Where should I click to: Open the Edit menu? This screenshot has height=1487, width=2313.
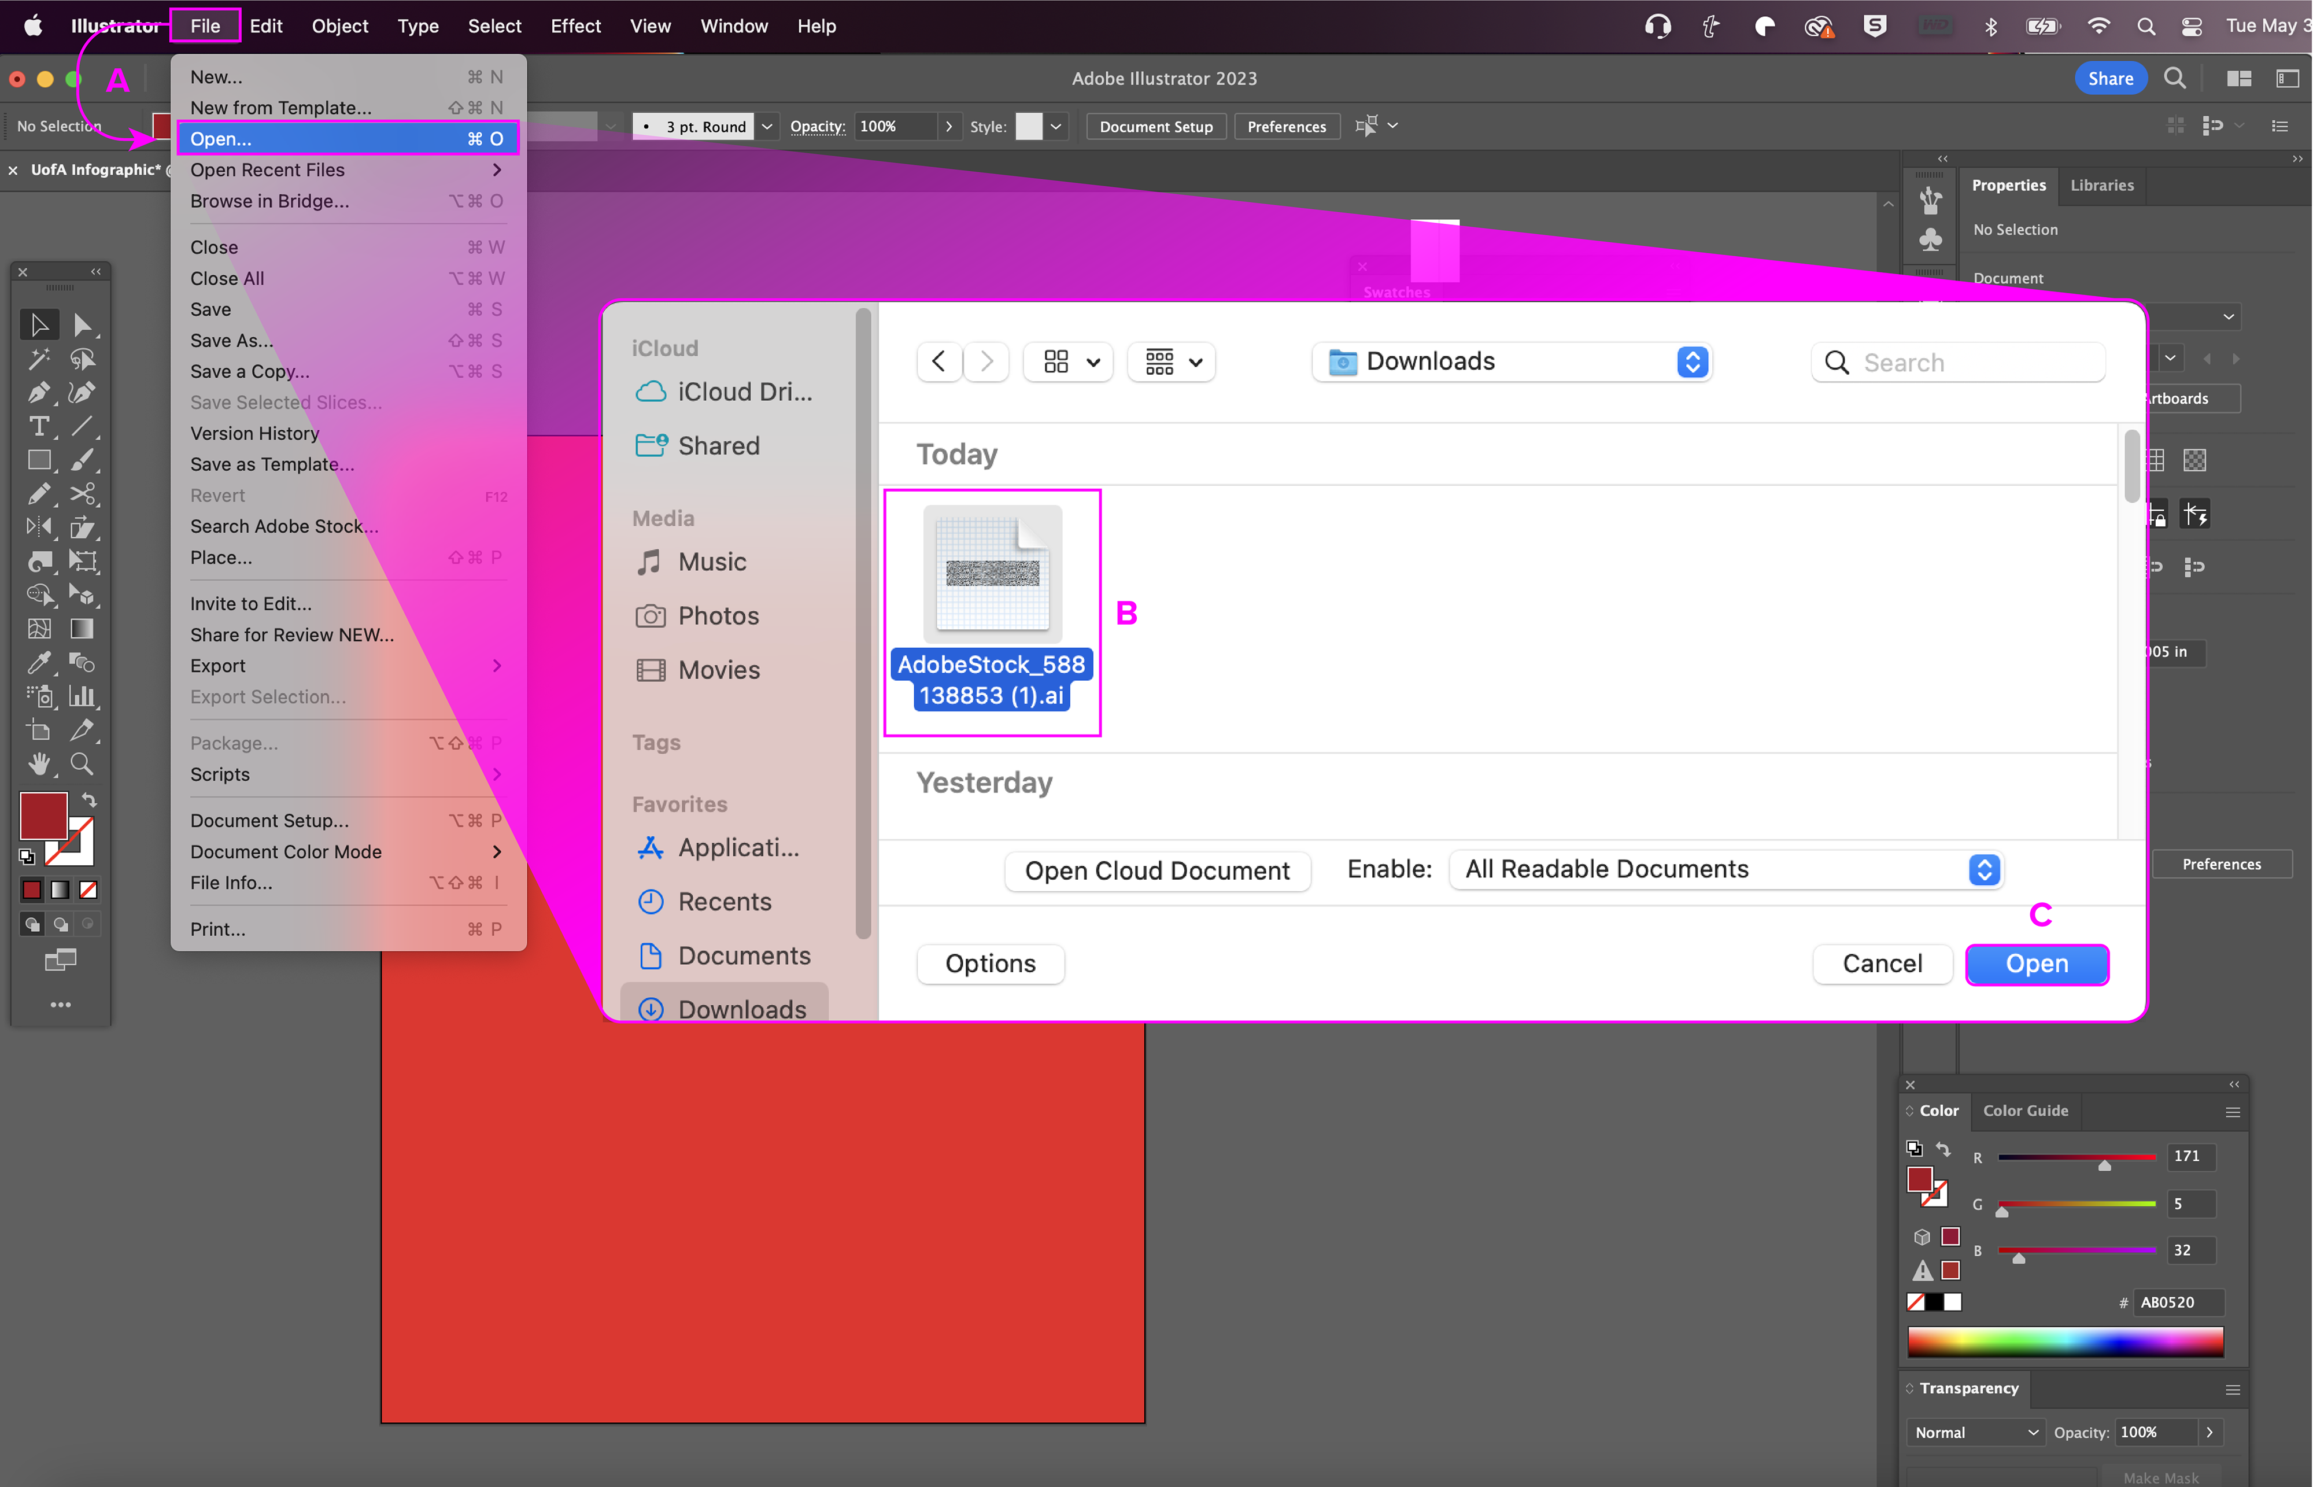(x=265, y=26)
